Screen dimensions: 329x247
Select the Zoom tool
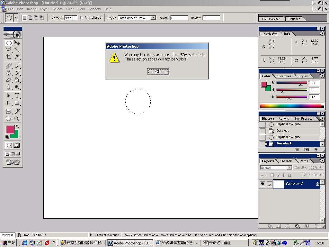point(17,118)
